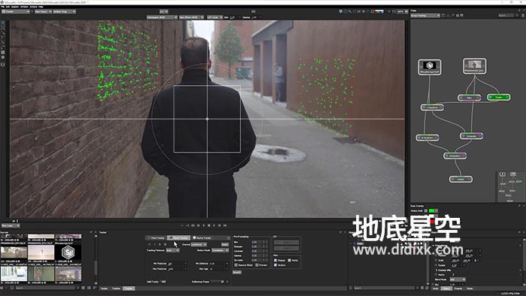Track backward continuously in Planar Tracker
This screenshot has width=526, height=296.
tap(150, 244)
